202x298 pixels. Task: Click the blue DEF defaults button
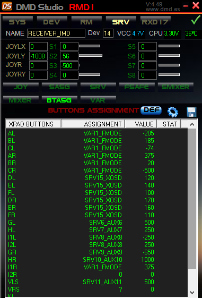tap(151, 110)
